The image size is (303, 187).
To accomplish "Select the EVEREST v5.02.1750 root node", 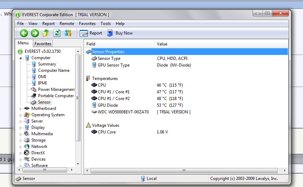I will click(x=43, y=51).
